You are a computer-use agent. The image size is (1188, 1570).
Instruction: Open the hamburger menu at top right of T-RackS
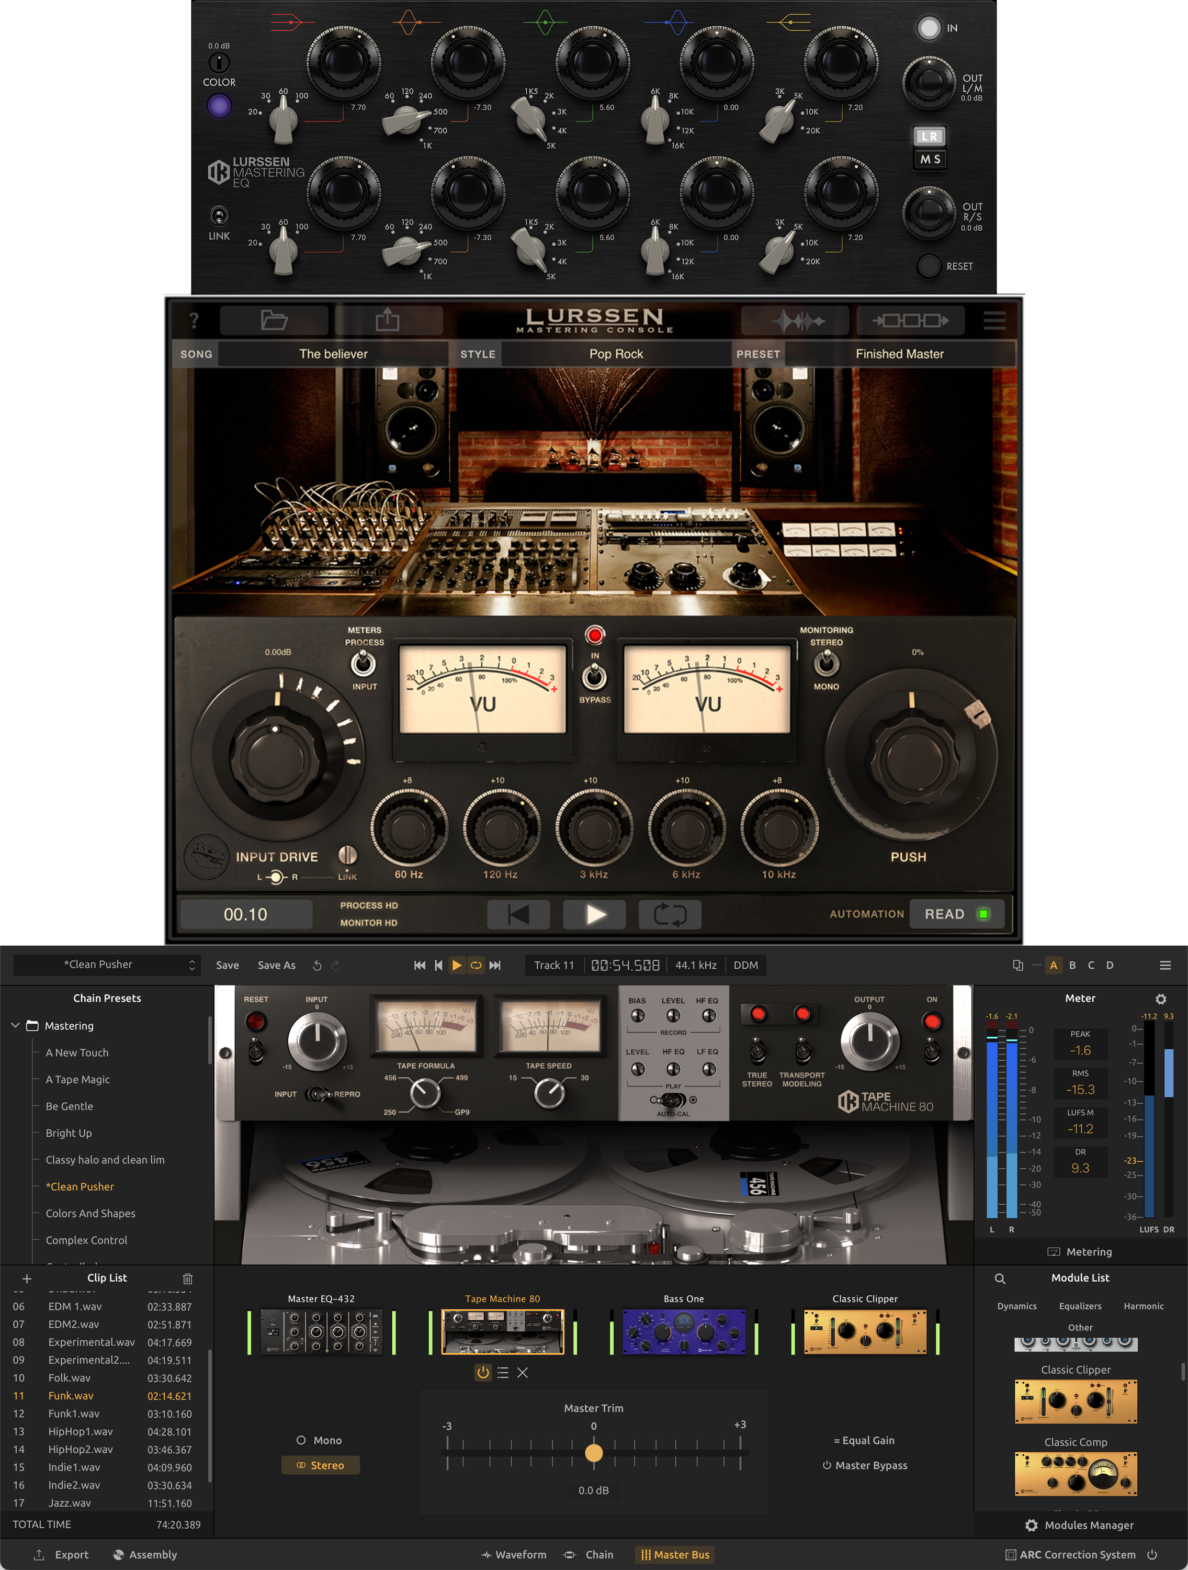click(x=1164, y=965)
